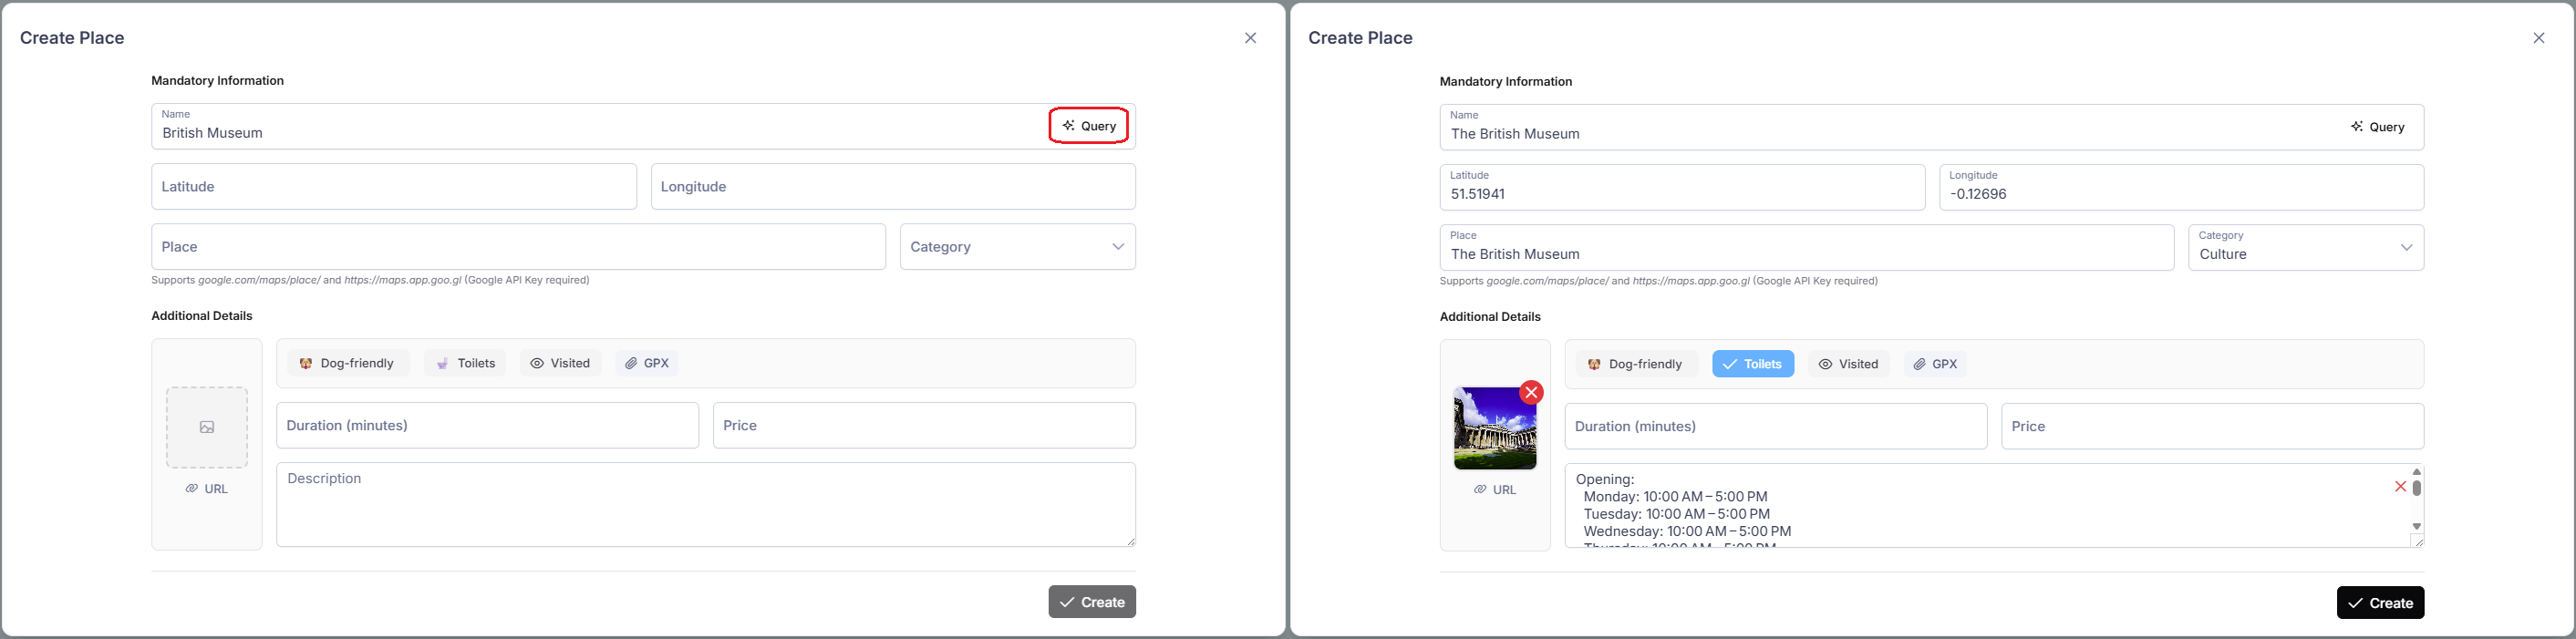Click the red-outlined Query button
Viewport: 2576px width, 639px height.
(x=1088, y=126)
